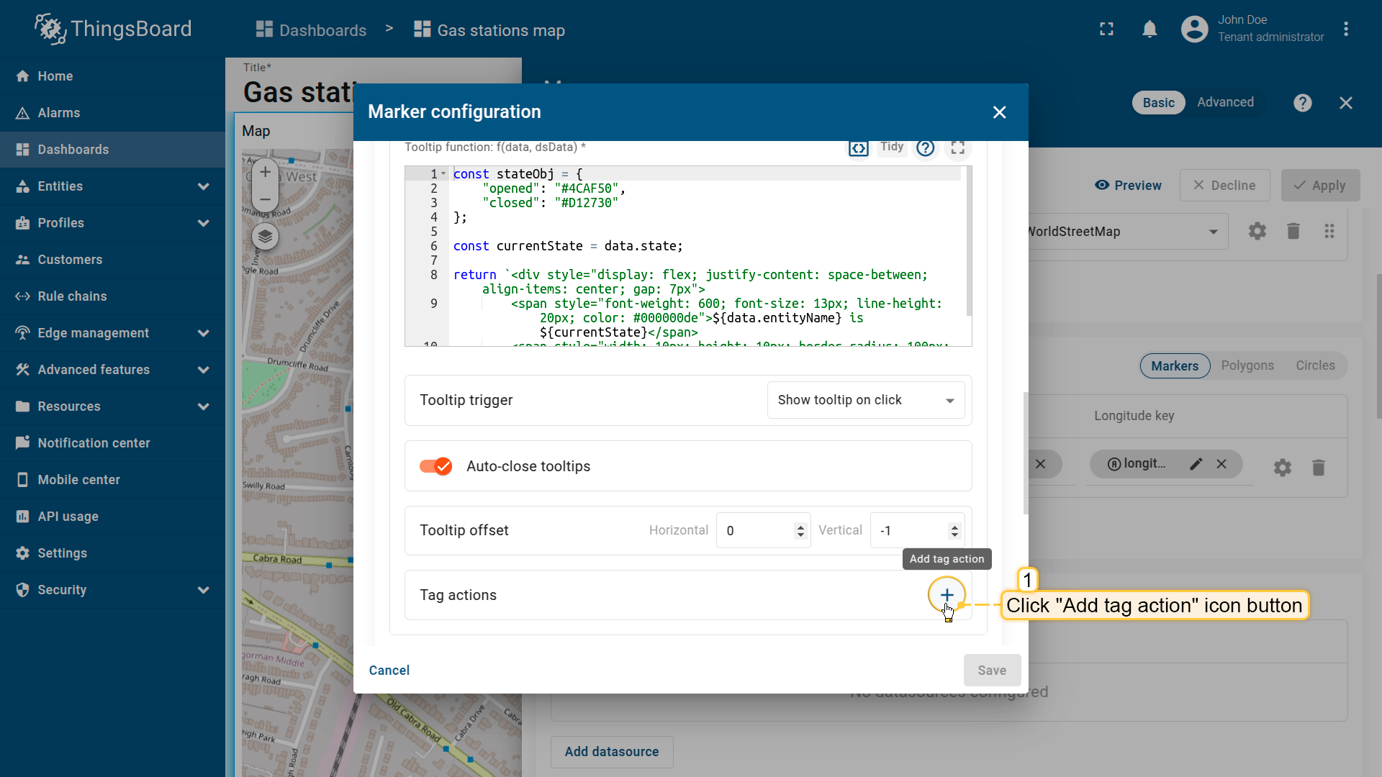
Task: Open code editor fullscreen icon
Action: [x=957, y=147]
